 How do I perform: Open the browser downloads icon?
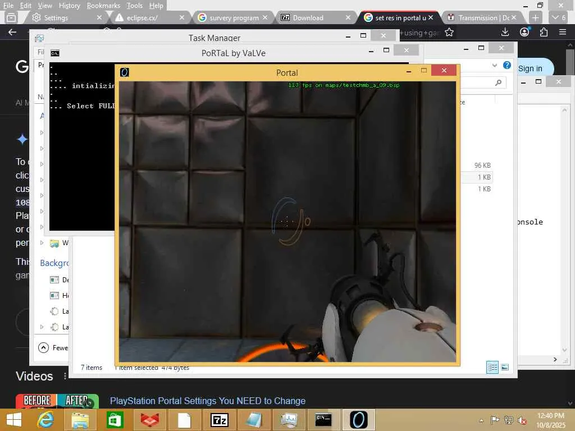click(x=505, y=32)
